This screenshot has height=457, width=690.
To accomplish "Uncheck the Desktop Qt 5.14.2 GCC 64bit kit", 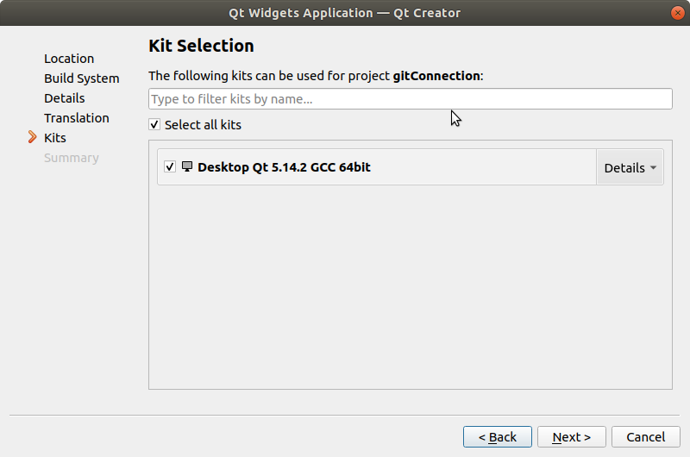I will pos(170,167).
